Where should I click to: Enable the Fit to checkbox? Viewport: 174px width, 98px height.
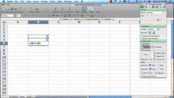[x=142, y=54]
